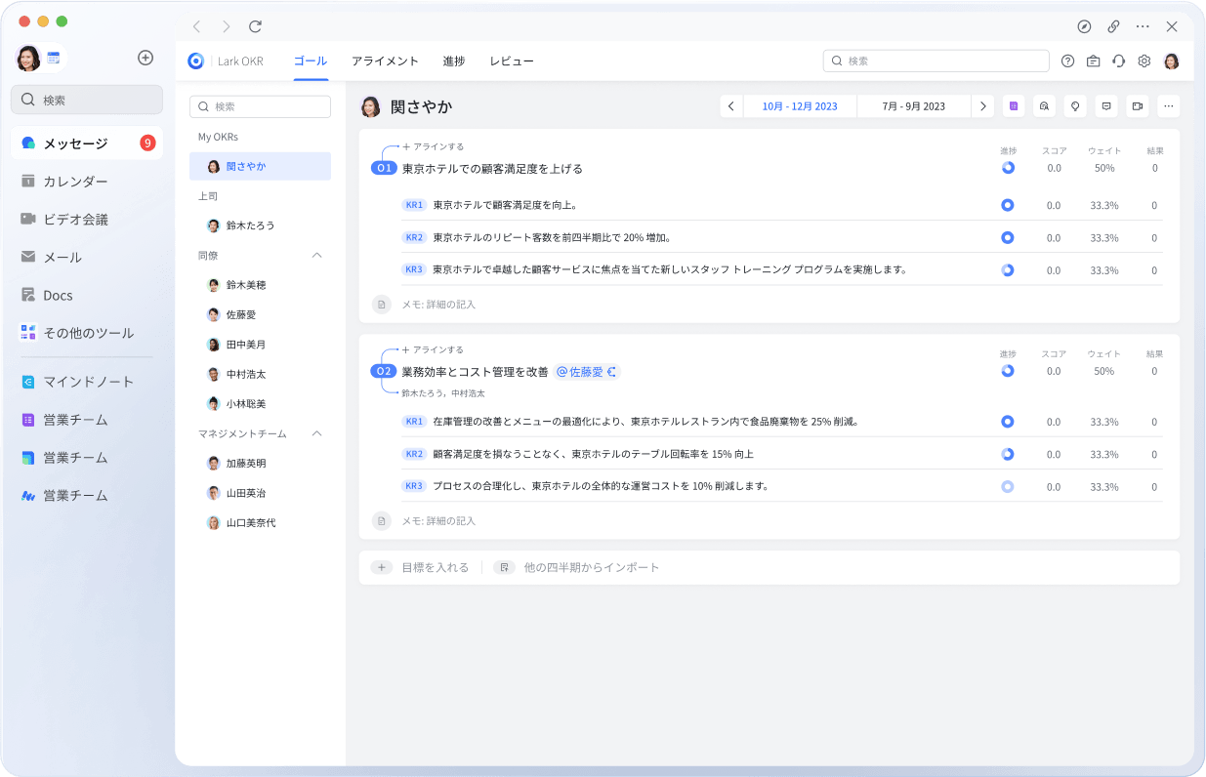Go to the next period arrow

pyautogui.click(x=983, y=106)
